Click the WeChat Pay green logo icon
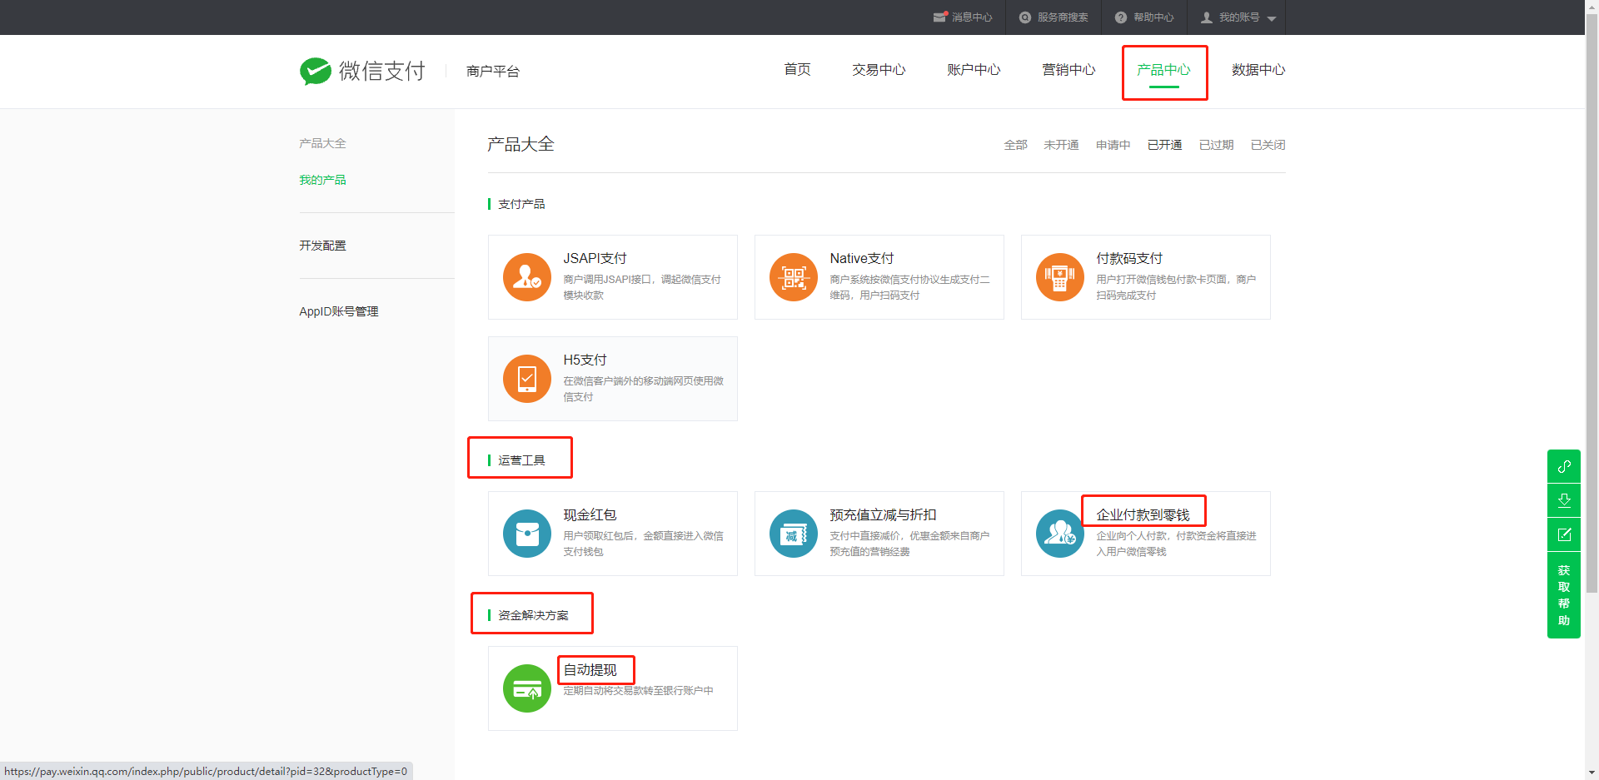The height and width of the screenshot is (780, 1599). (316, 72)
